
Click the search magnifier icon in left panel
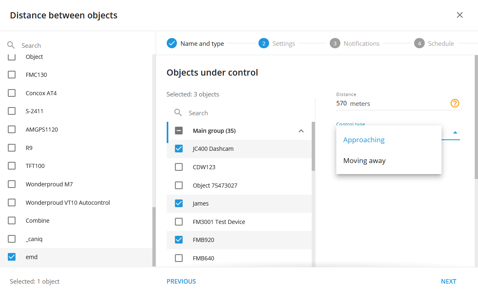tap(11, 45)
